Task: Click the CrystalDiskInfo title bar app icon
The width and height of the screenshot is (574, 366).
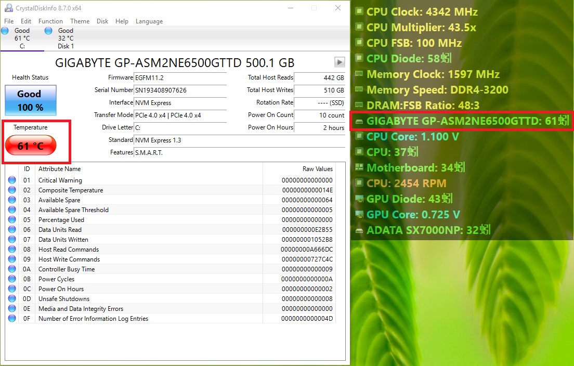Action: 9,8
